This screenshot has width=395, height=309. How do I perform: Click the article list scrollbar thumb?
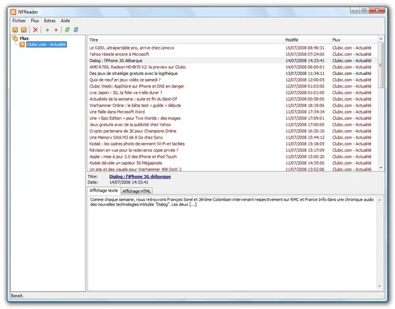pos(381,65)
